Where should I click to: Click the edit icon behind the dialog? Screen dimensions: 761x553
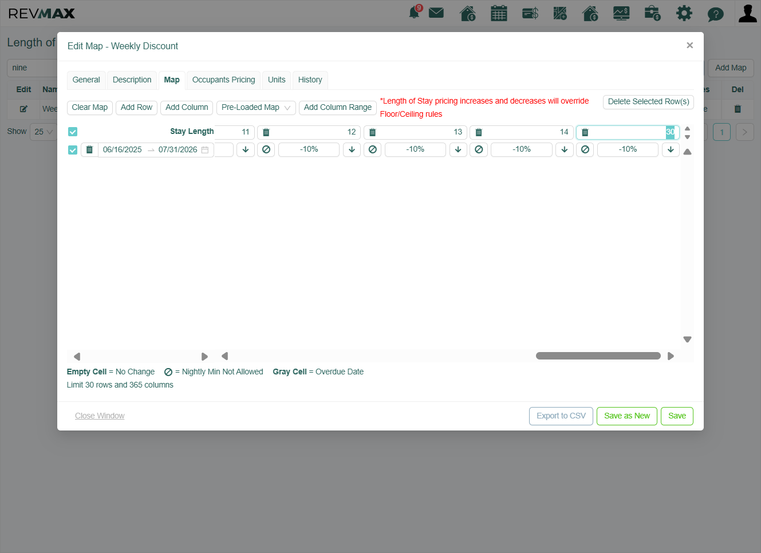tap(24, 109)
